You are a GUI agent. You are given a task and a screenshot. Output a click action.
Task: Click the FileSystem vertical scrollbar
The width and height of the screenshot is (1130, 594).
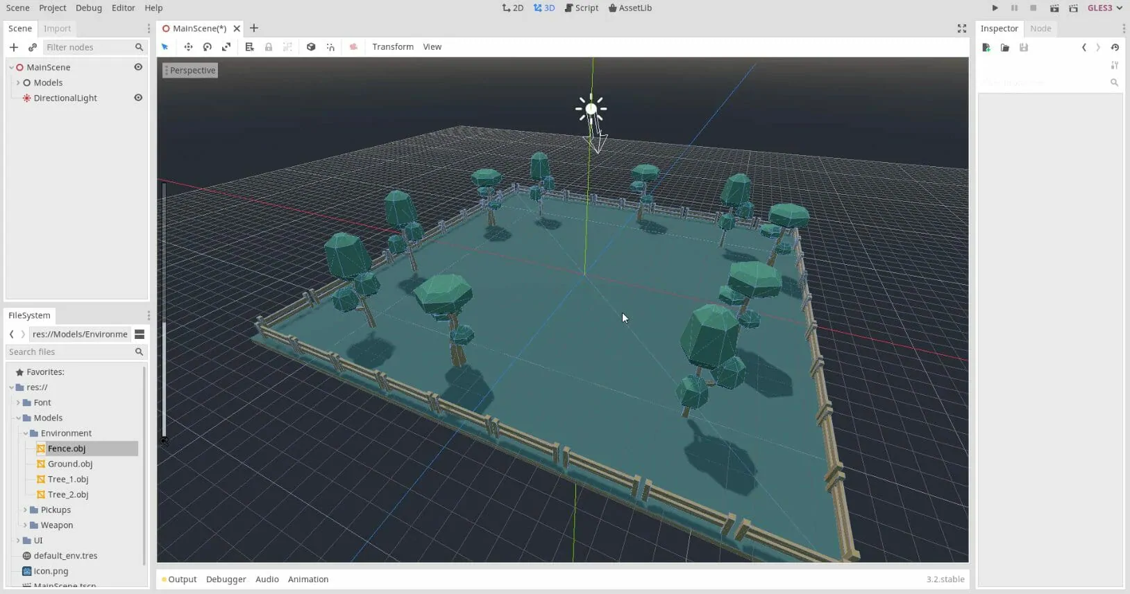144,464
